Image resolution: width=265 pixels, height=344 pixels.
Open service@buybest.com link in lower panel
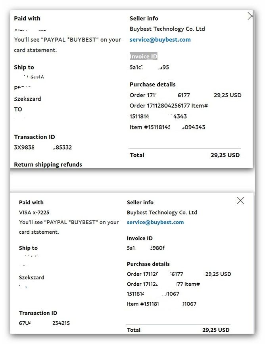click(x=156, y=222)
